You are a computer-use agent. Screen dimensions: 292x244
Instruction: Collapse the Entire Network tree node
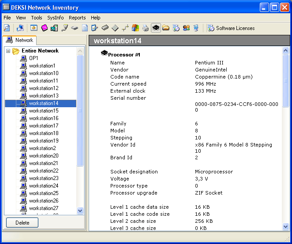[x=8, y=51]
